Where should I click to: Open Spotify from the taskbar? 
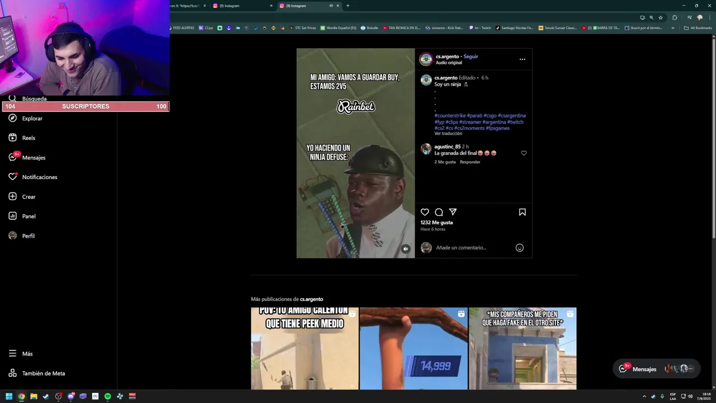(x=107, y=396)
